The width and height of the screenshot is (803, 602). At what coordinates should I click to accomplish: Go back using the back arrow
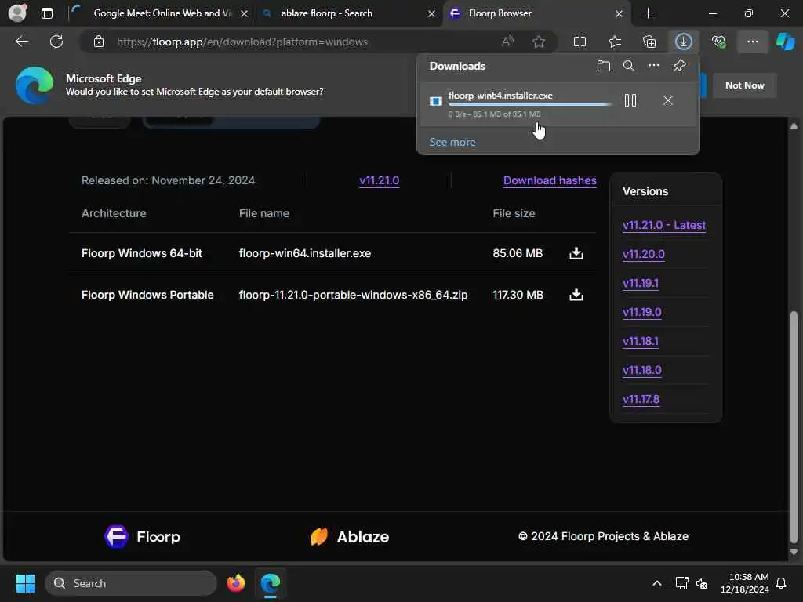click(x=21, y=42)
